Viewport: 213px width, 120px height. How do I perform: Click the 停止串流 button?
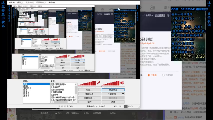pyautogui.click(x=113, y=90)
